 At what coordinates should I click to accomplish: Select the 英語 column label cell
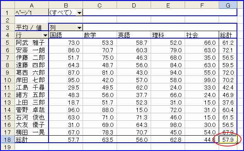click(134, 35)
